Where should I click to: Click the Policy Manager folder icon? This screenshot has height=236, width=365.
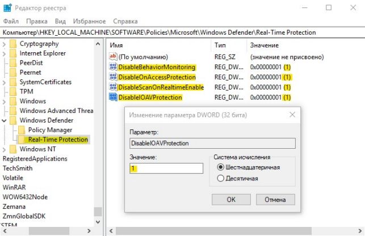(22, 130)
